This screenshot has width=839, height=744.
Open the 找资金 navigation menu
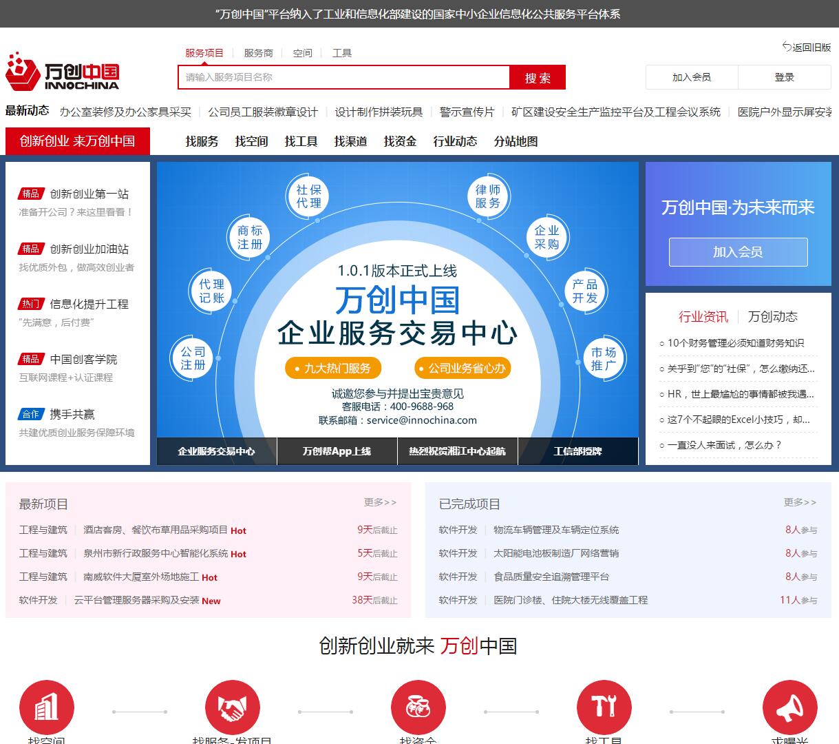point(400,141)
